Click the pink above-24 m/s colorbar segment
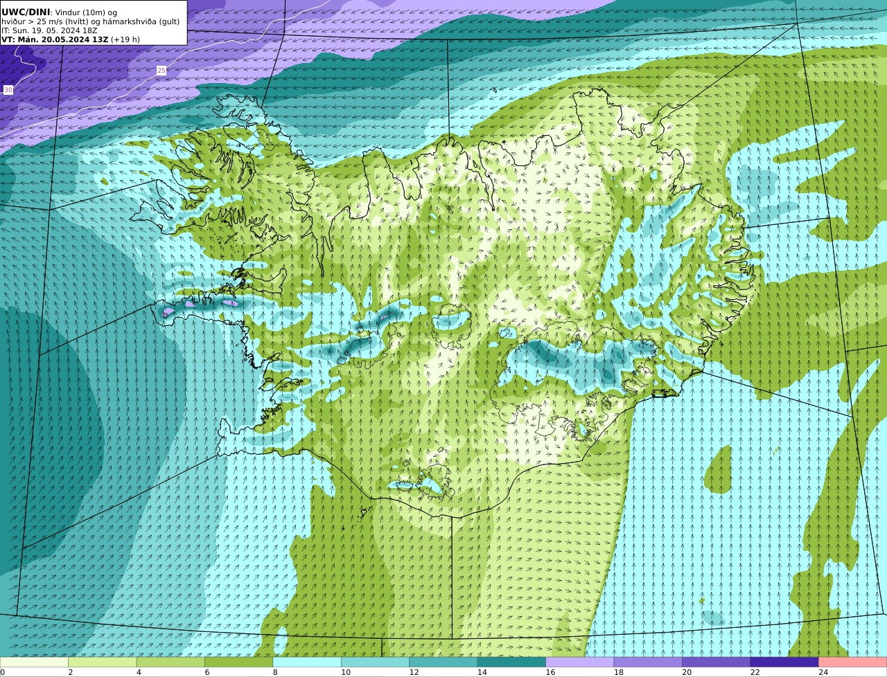 [x=853, y=662]
